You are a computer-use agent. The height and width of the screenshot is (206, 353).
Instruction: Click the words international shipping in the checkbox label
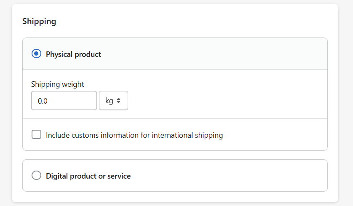point(187,135)
